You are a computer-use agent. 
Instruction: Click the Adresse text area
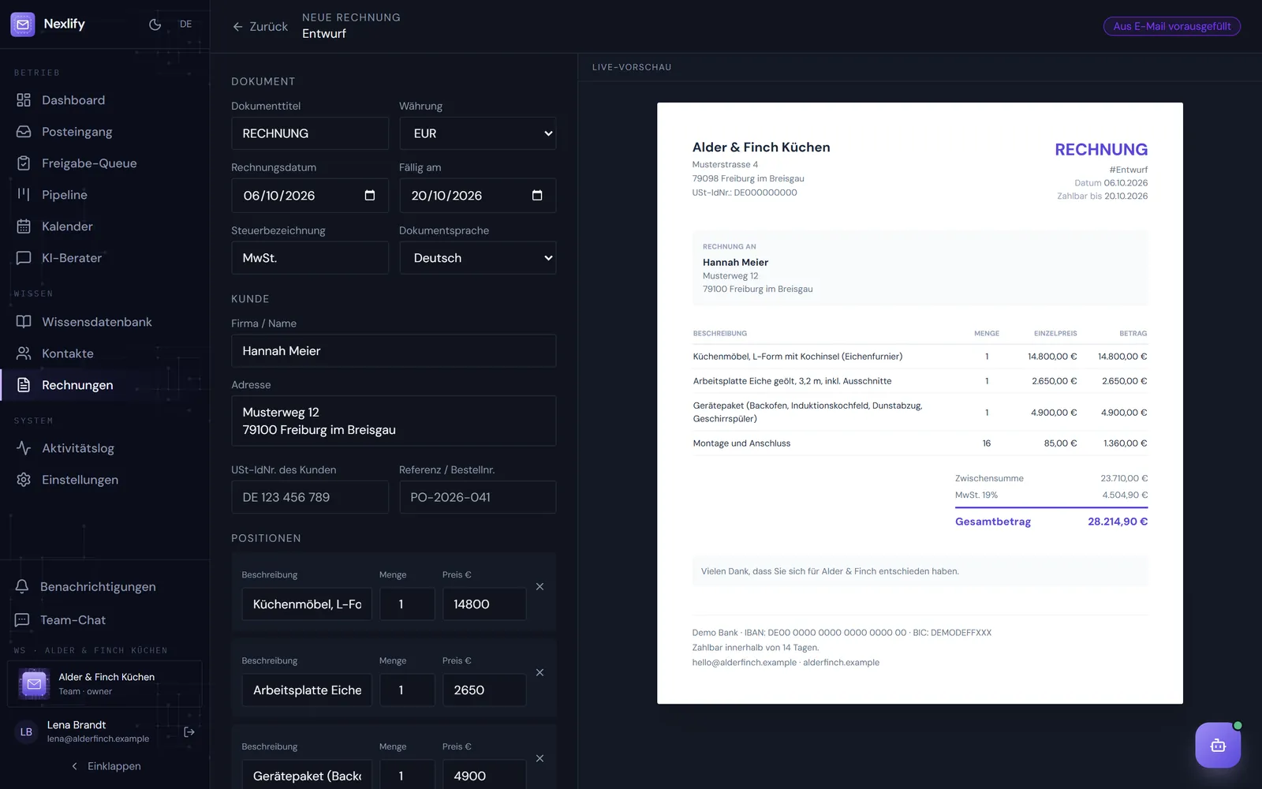pos(394,421)
